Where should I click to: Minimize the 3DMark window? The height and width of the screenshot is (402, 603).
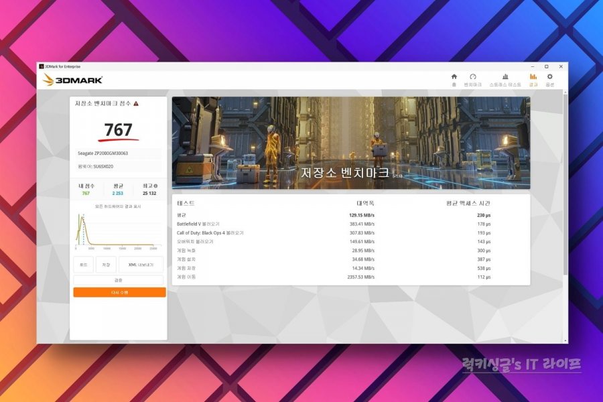pyautogui.click(x=533, y=66)
